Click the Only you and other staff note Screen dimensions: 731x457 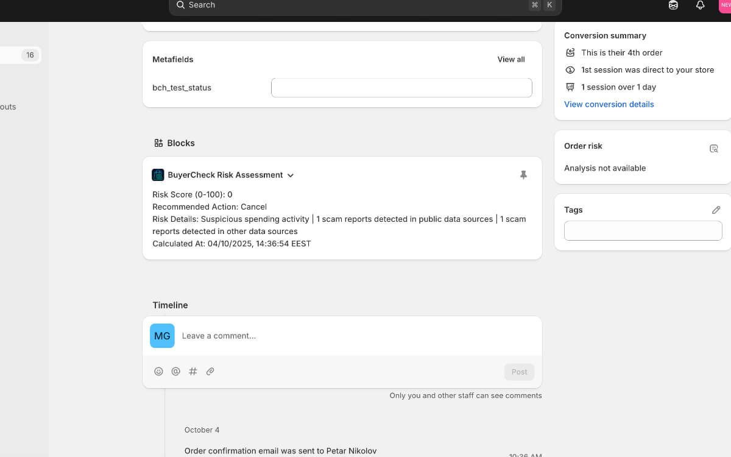[465, 395]
